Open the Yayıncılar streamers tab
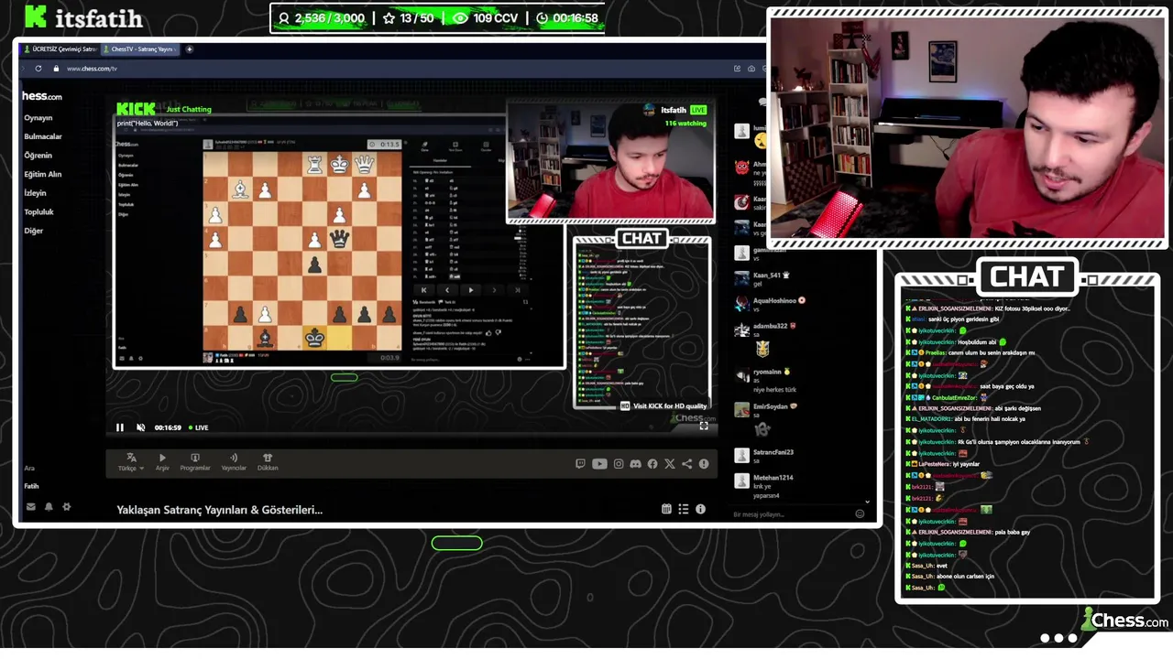Image resolution: width=1173 pixels, height=659 pixels. [234, 462]
